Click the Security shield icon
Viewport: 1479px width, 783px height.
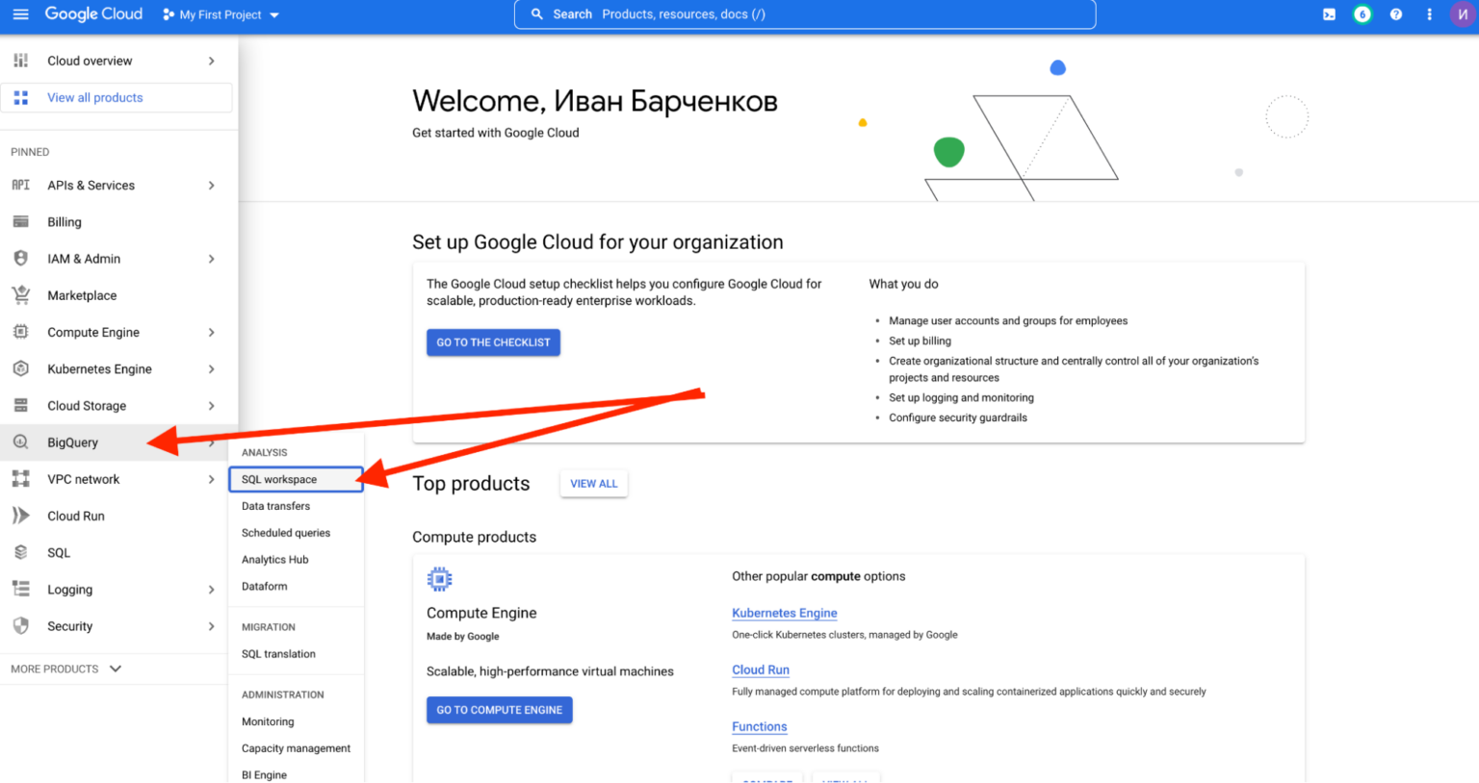(x=20, y=626)
